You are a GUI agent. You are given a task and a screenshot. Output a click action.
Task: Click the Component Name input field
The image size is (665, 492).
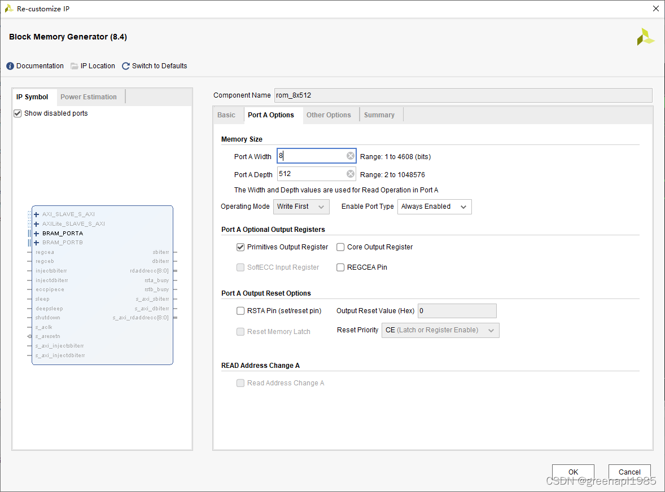(x=463, y=95)
